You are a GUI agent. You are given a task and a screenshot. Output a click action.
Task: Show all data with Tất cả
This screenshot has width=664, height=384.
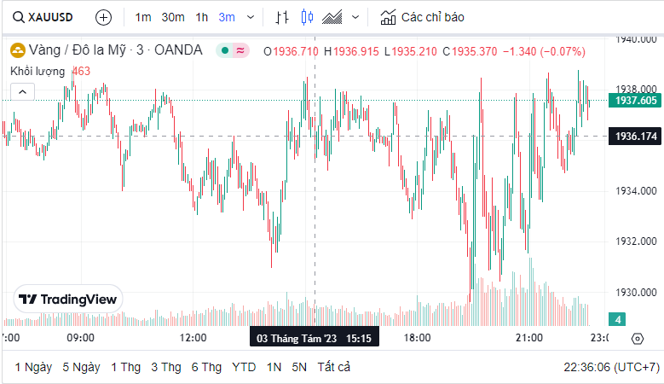333,367
